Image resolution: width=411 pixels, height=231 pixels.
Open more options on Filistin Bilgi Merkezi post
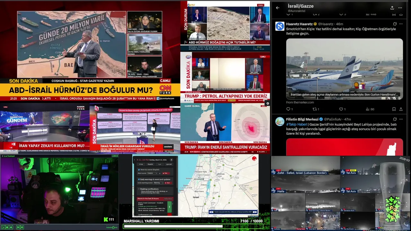[401, 119]
